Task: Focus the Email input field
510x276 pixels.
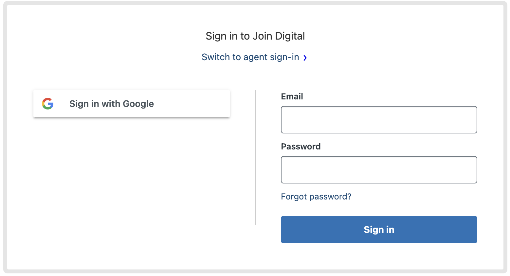Action: click(x=379, y=120)
